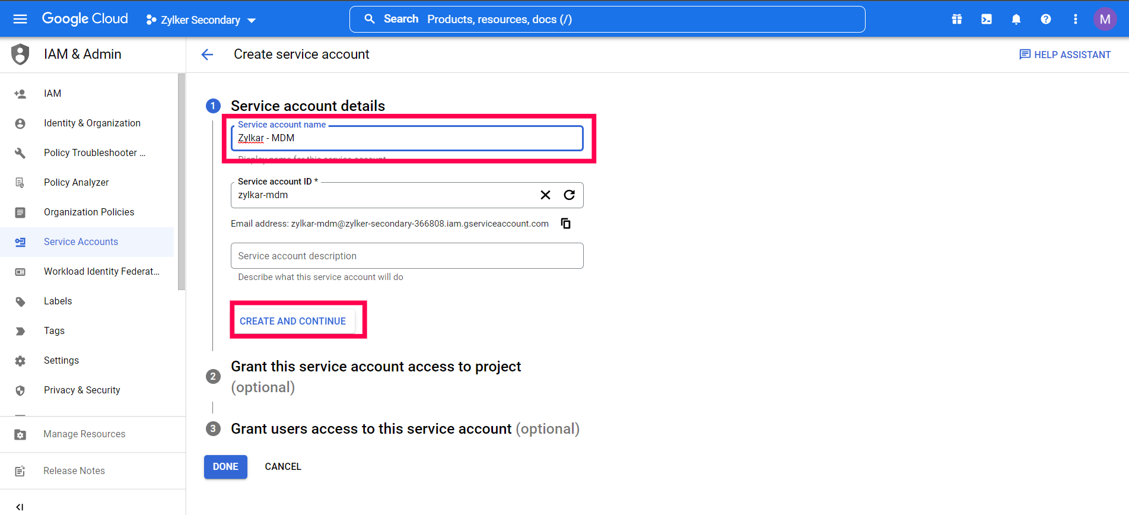The width and height of the screenshot is (1129, 515).
Task: Open Workload Identity Federation
Action: 87,271
